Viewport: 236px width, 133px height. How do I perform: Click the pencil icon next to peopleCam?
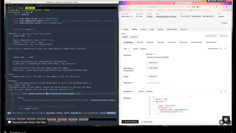[134, 91]
